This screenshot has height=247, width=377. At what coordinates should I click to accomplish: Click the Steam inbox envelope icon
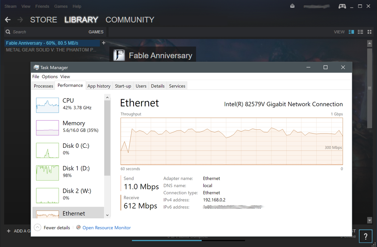tap(292, 6)
